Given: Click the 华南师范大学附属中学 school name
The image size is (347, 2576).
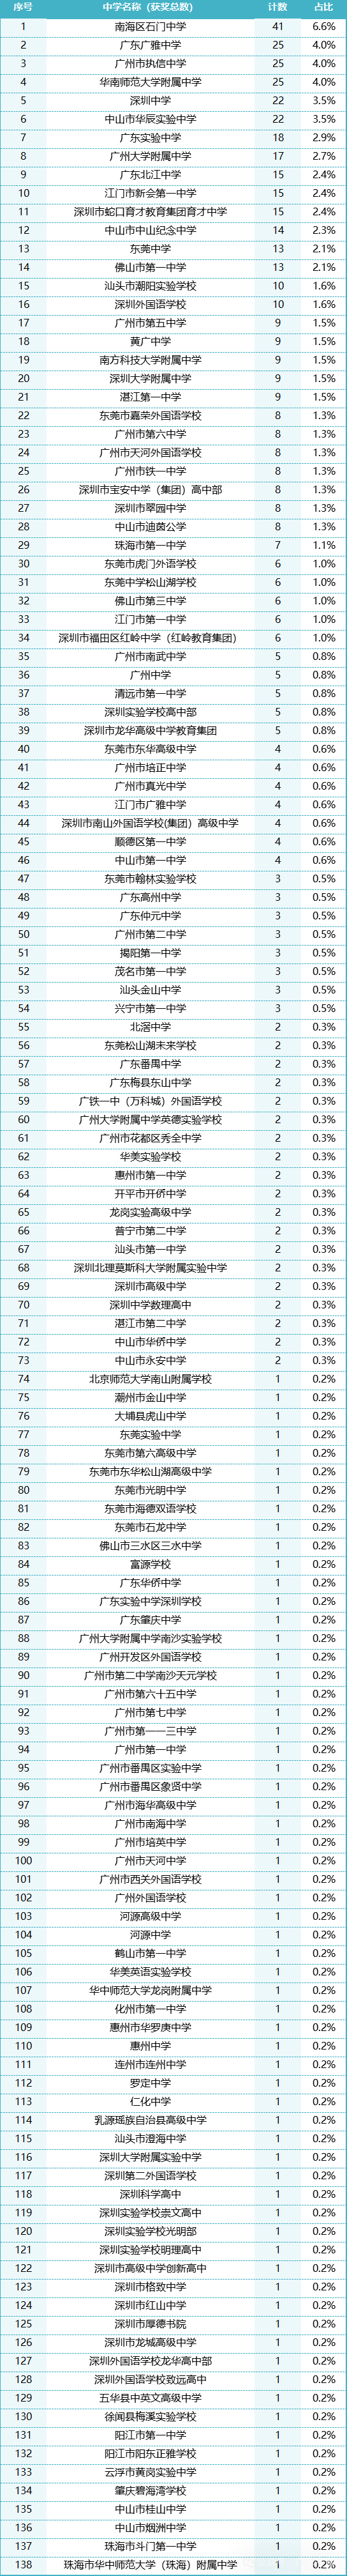Looking at the screenshot, I should point(151,82).
